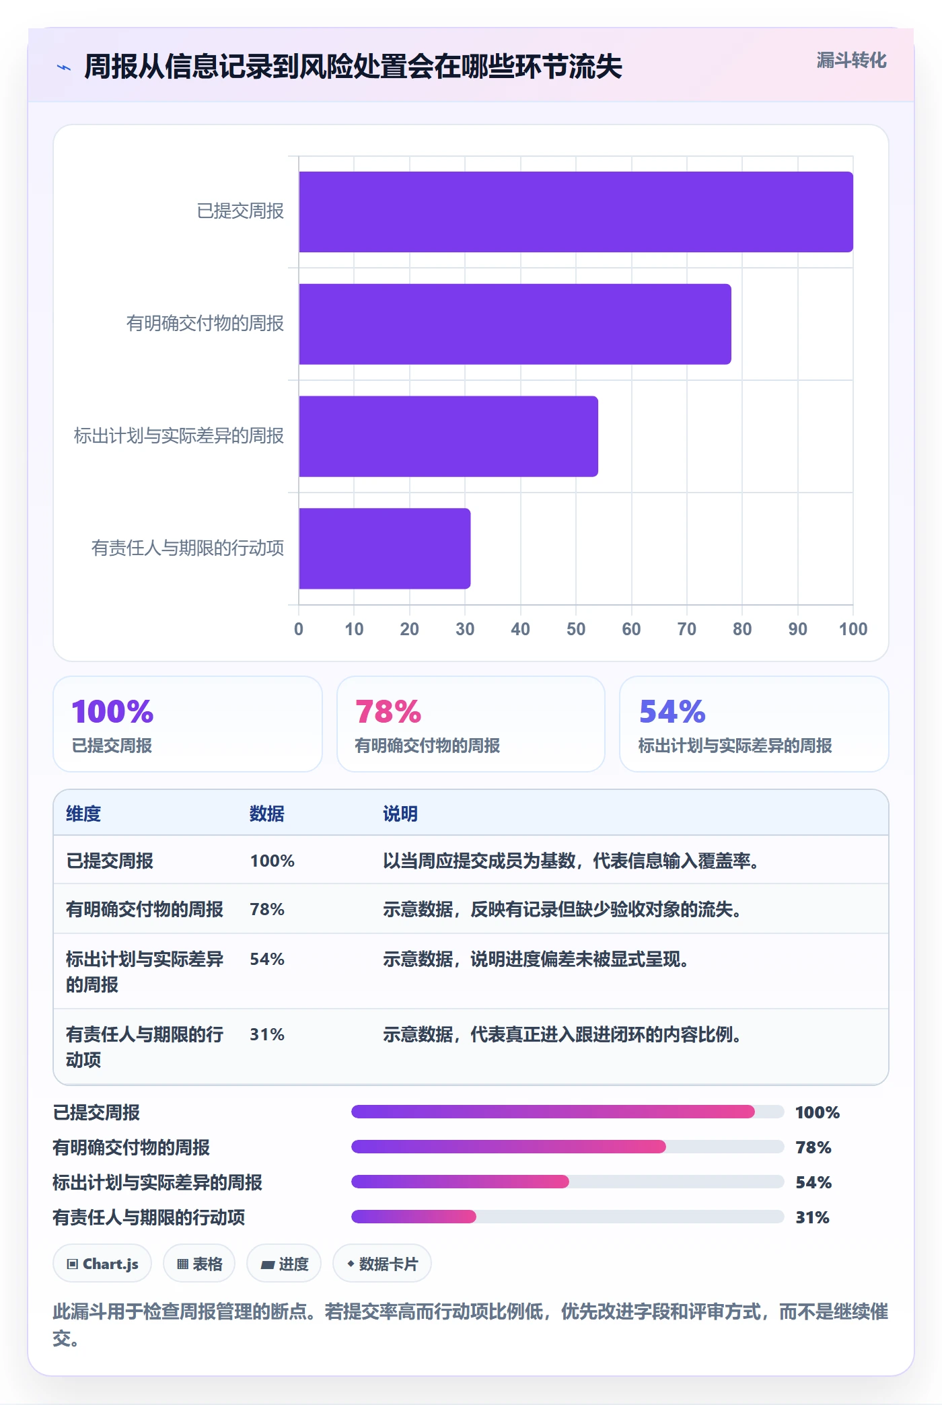Click the 有明确交付物的周报 progress bar

[568, 1147]
